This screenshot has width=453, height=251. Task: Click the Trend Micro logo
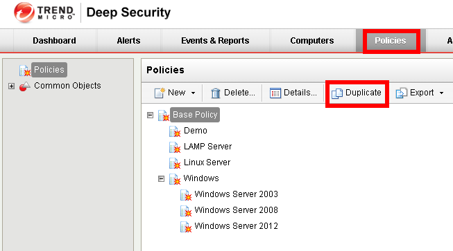(x=44, y=12)
